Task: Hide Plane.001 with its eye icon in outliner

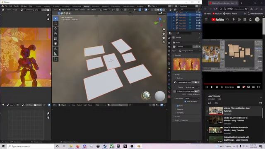Action: 197,15
